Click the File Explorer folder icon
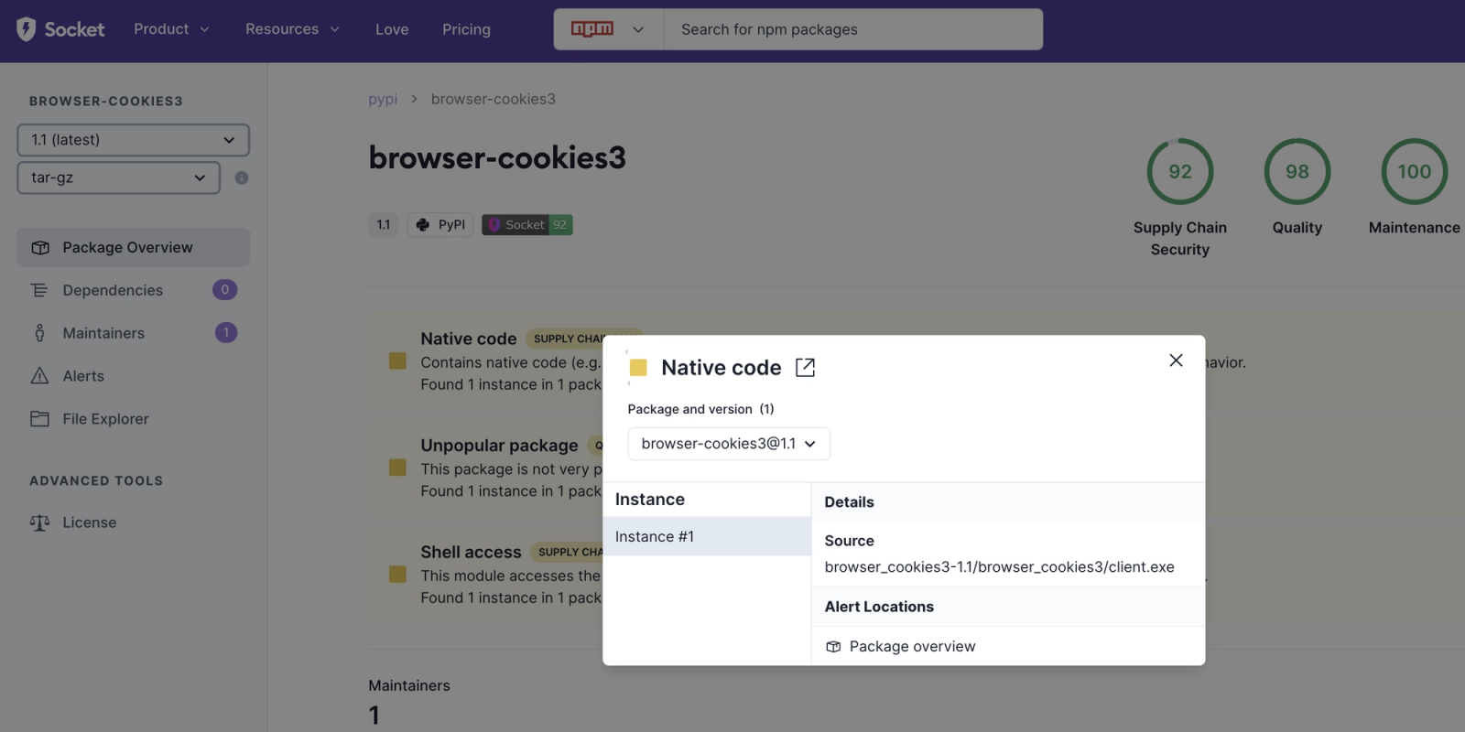Screen dimensions: 1465x732 pos(39,419)
